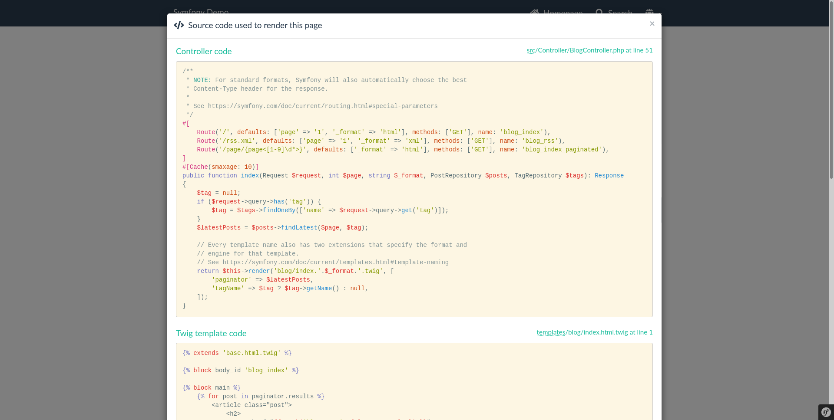Click the Homepage link in navbar
Image resolution: width=834 pixels, height=420 pixels.
point(556,12)
